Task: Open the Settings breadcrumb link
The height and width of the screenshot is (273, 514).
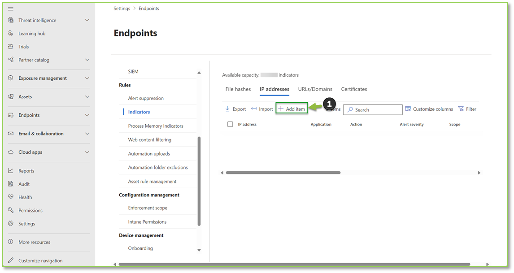Action: pos(122,8)
